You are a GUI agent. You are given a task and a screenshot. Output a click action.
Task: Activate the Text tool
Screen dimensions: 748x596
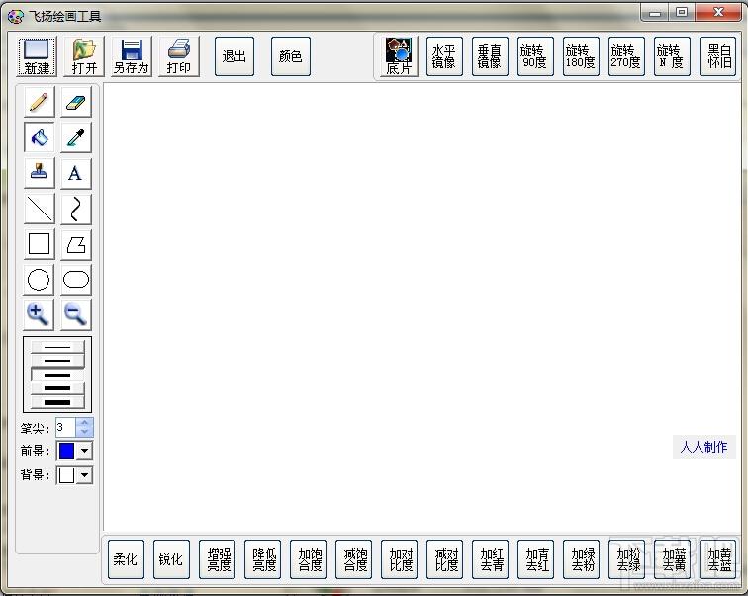(x=75, y=173)
